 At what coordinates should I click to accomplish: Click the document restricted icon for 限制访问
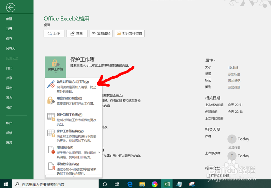click(51, 150)
